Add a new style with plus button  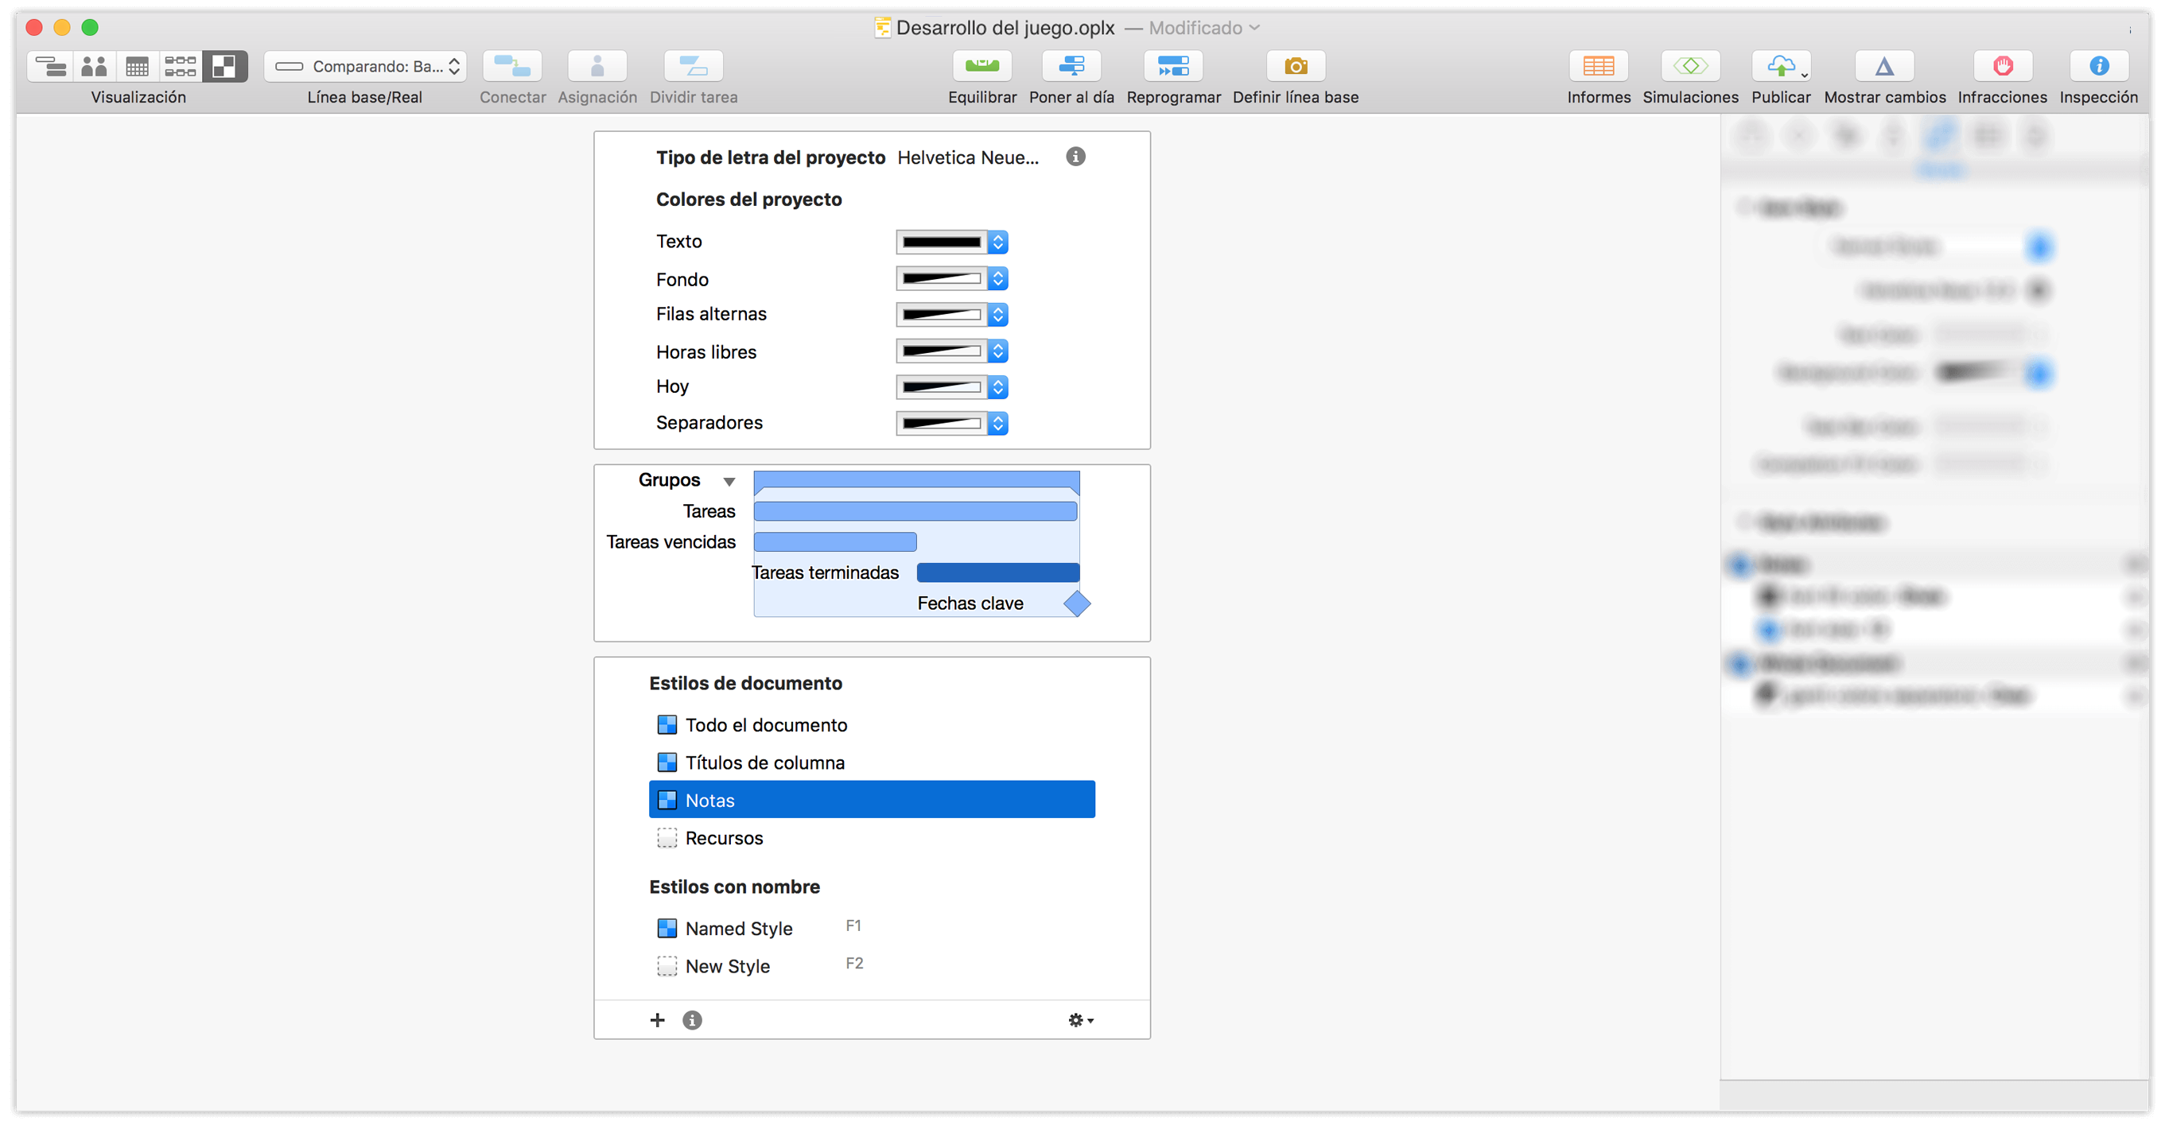point(657,1020)
